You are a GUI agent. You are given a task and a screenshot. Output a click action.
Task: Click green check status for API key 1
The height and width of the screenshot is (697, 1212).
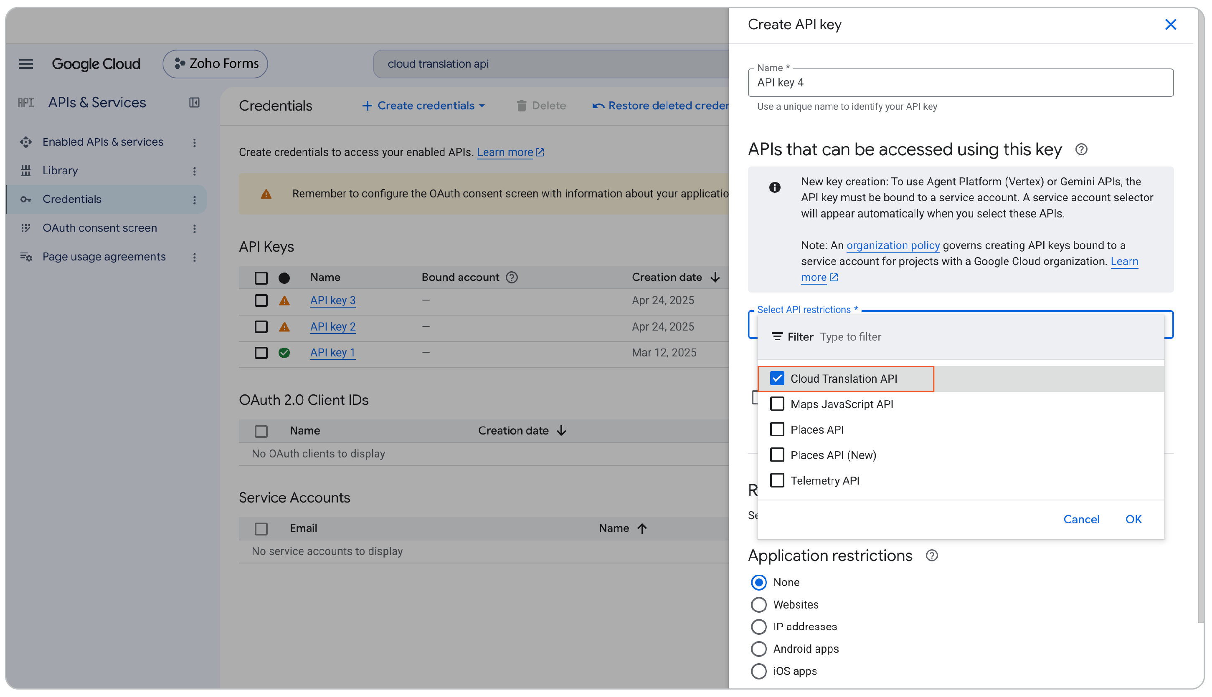click(x=284, y=353)
